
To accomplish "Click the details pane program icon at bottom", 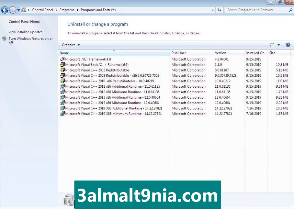I will click(x=69, y=200).
